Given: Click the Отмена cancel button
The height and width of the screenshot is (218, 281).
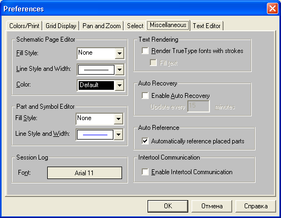Looking at the screenshot, I should tap(212, 206).
